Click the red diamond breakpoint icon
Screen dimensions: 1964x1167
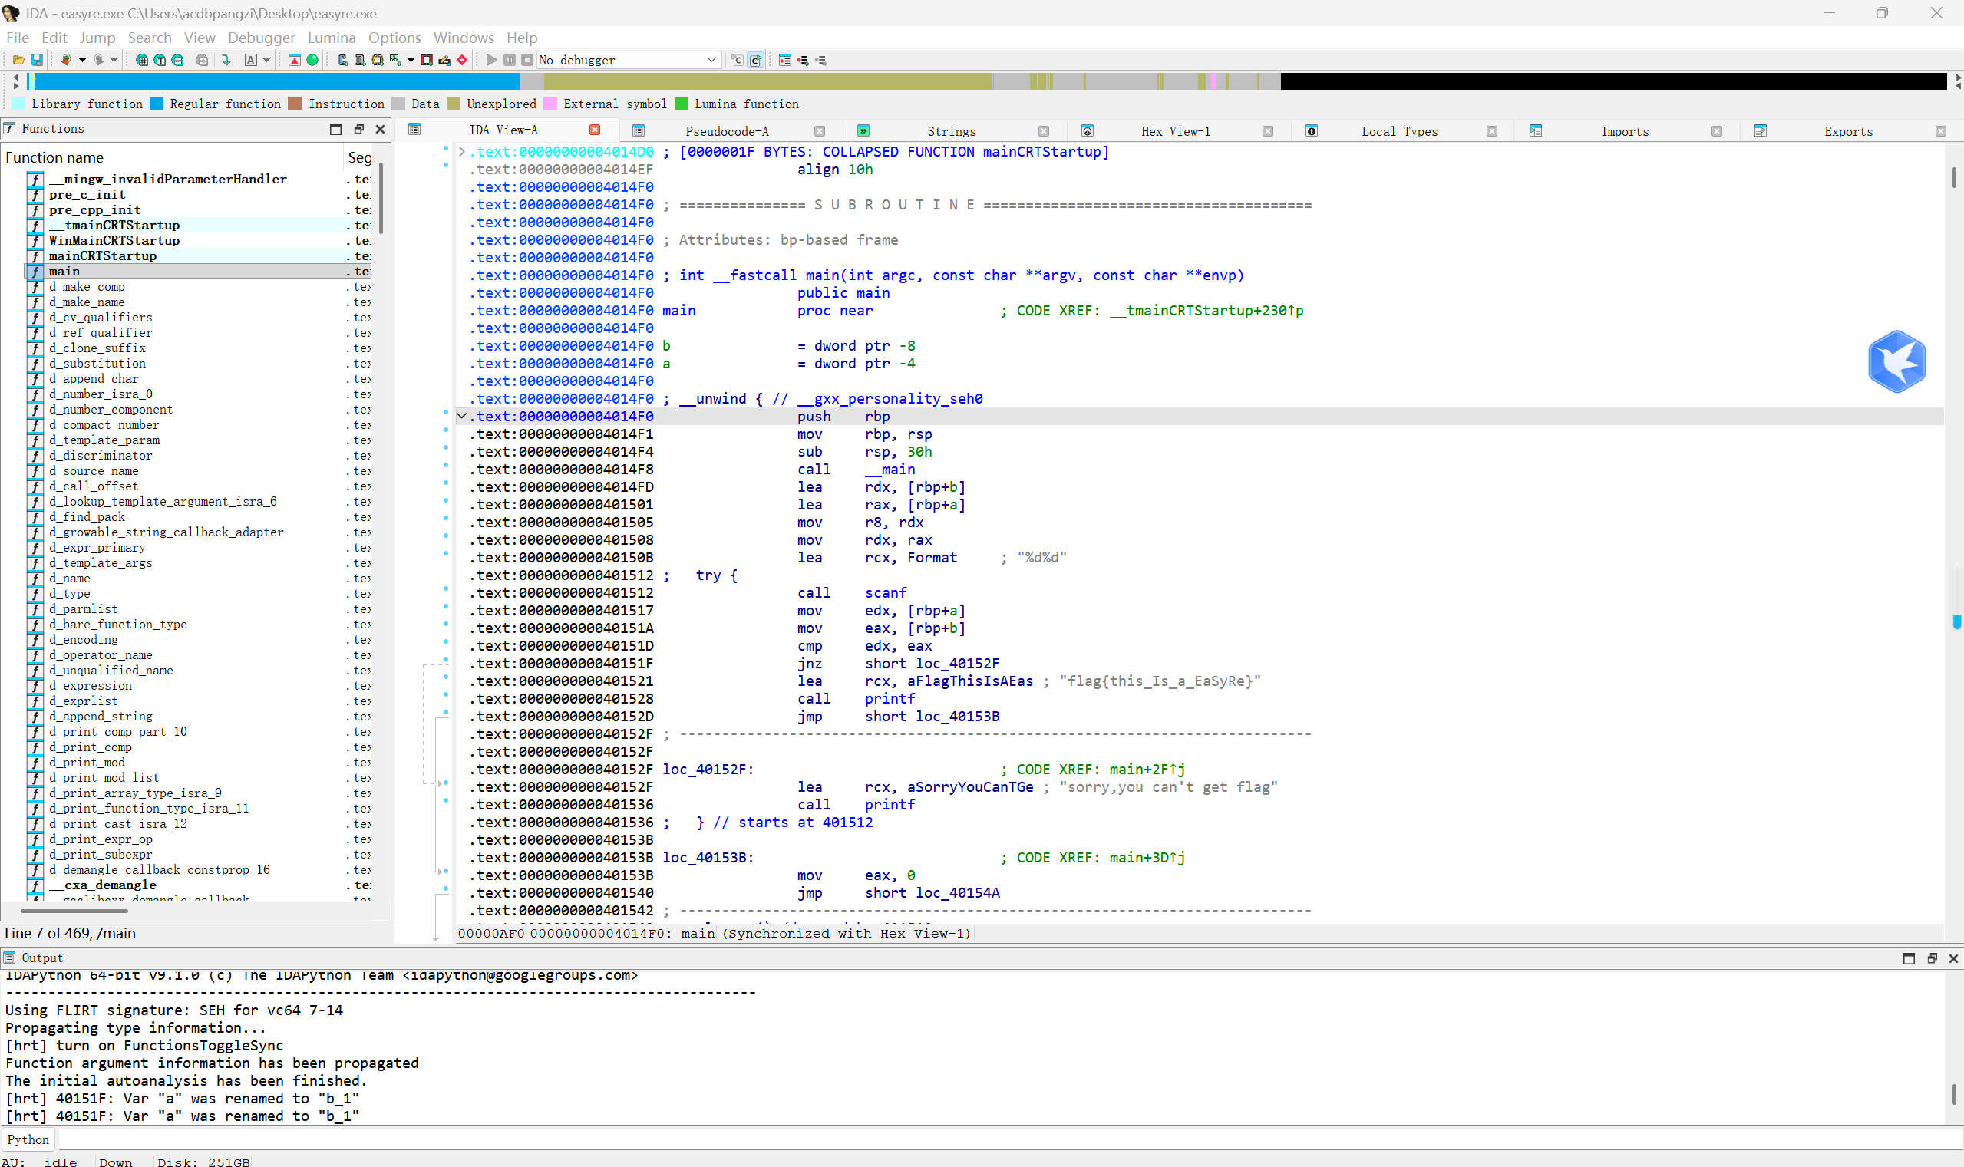(x=463, y=60)
